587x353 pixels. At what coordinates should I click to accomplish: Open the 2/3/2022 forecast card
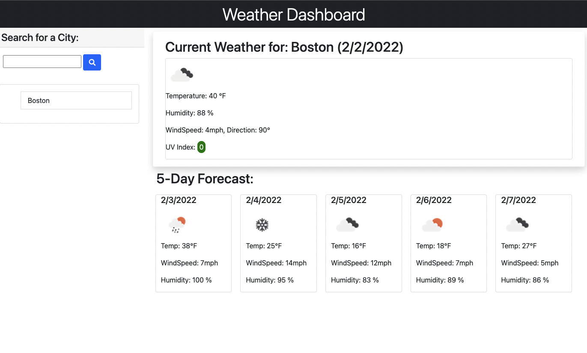coord(193,243)
